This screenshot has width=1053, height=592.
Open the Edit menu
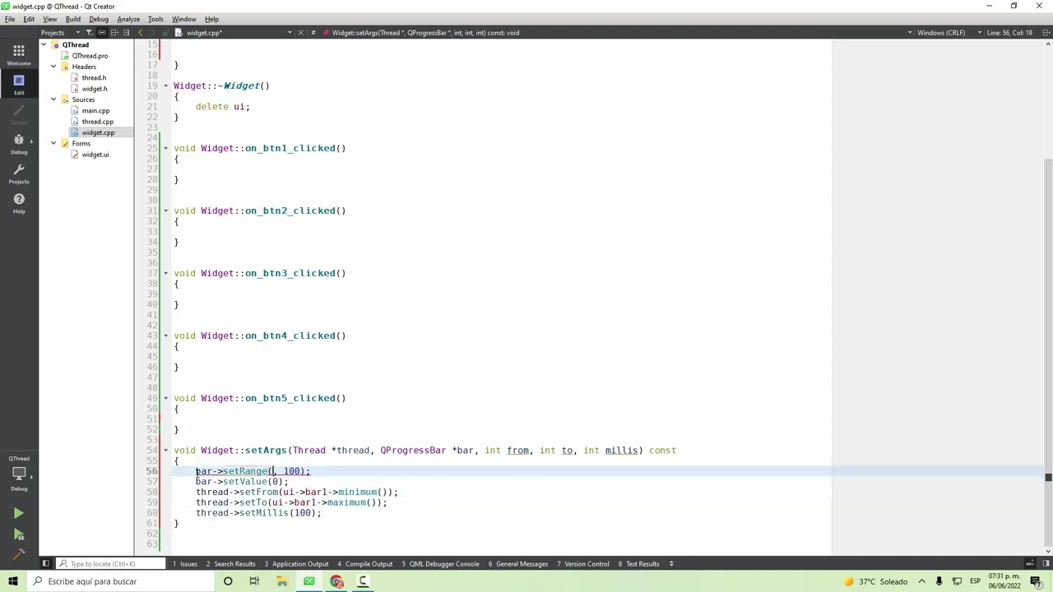click(x=29, y=19)
